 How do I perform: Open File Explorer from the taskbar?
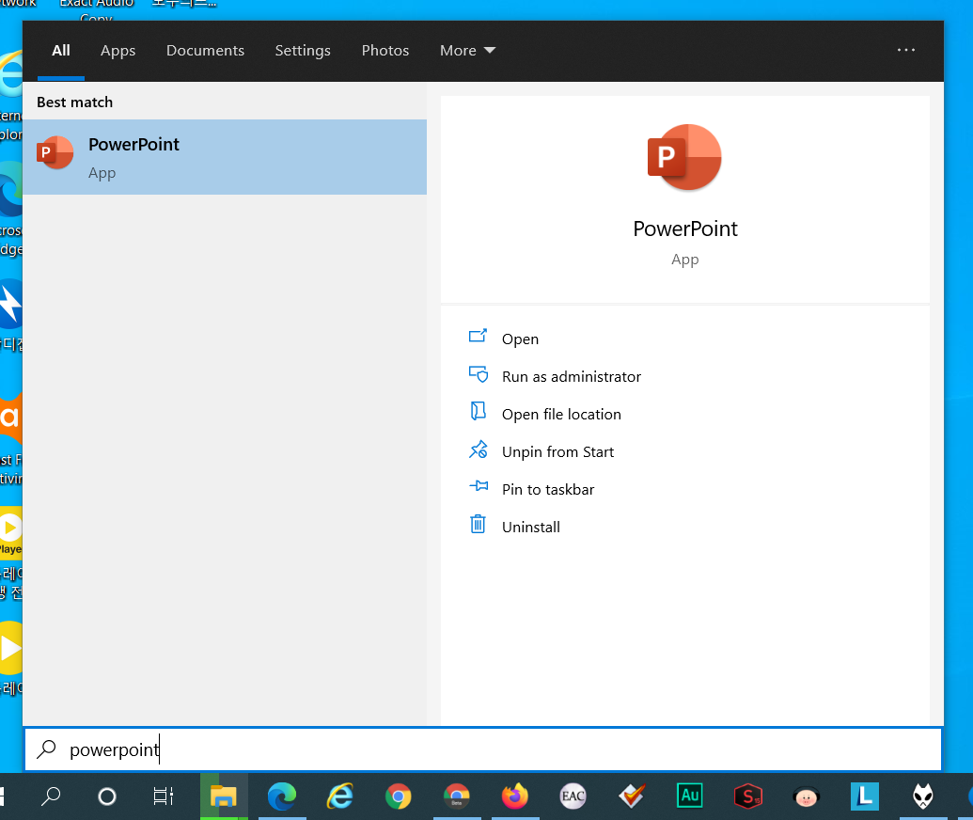pos(224,796)
